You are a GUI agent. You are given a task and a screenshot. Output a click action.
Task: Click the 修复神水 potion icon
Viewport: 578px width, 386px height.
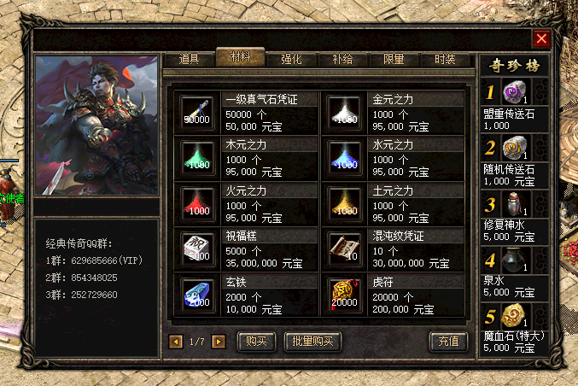[x=516, y=204]
